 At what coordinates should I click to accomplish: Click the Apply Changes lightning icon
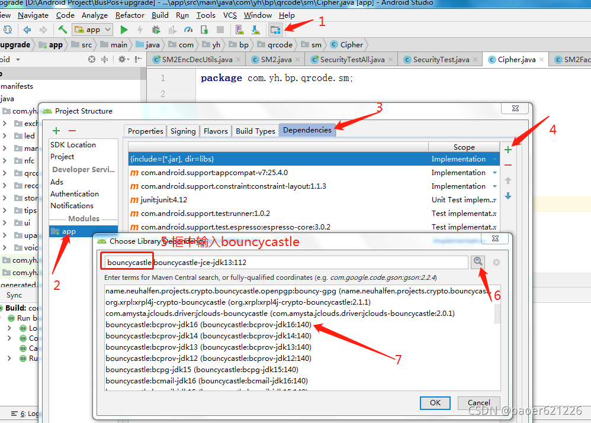[x=140, y=30]
